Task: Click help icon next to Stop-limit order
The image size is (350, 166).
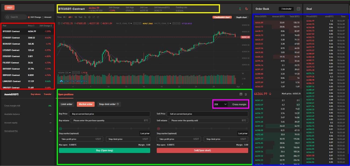Action: coord(118,104)
